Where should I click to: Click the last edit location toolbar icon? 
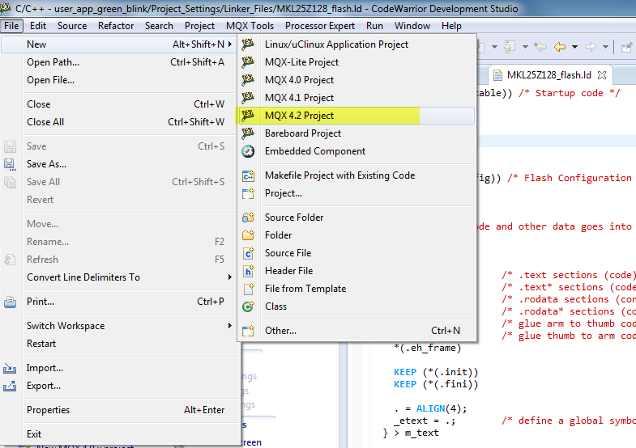tap(540, 47)
